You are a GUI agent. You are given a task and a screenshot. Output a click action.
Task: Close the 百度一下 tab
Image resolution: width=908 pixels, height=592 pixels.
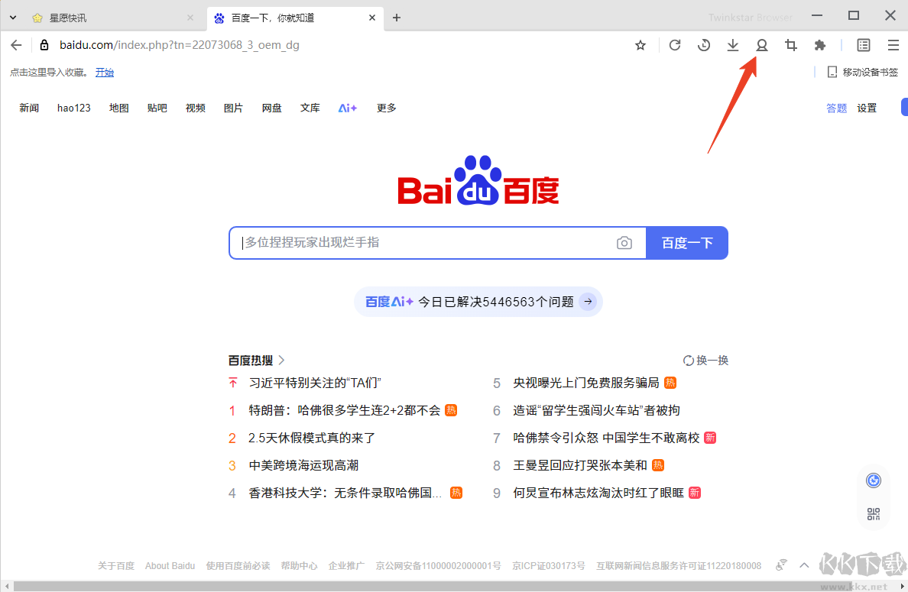click(371, 18)
